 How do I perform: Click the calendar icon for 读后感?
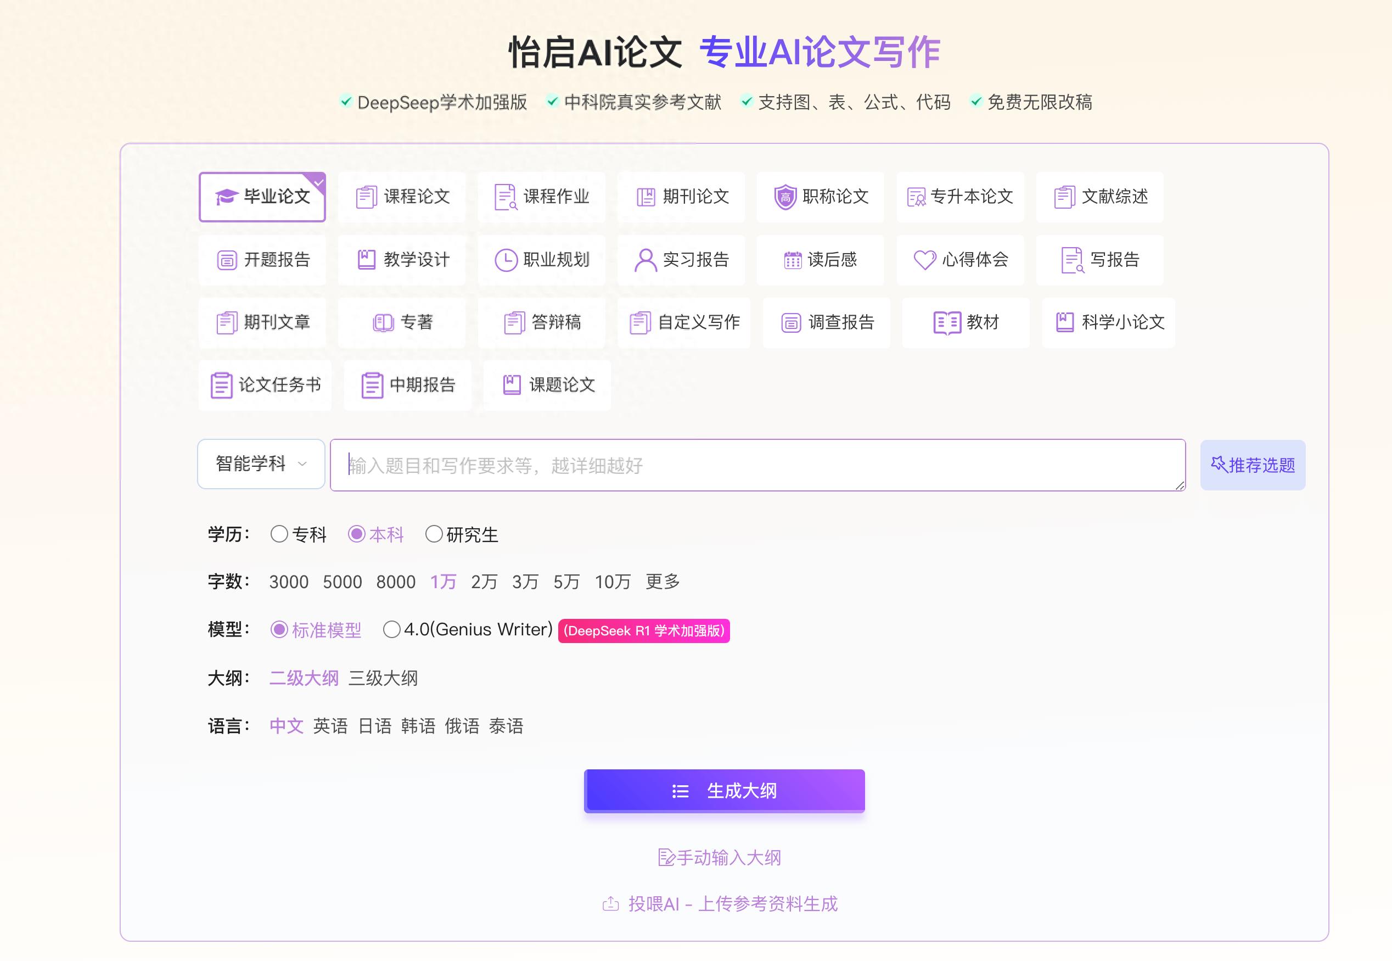(x=793, y=260)
